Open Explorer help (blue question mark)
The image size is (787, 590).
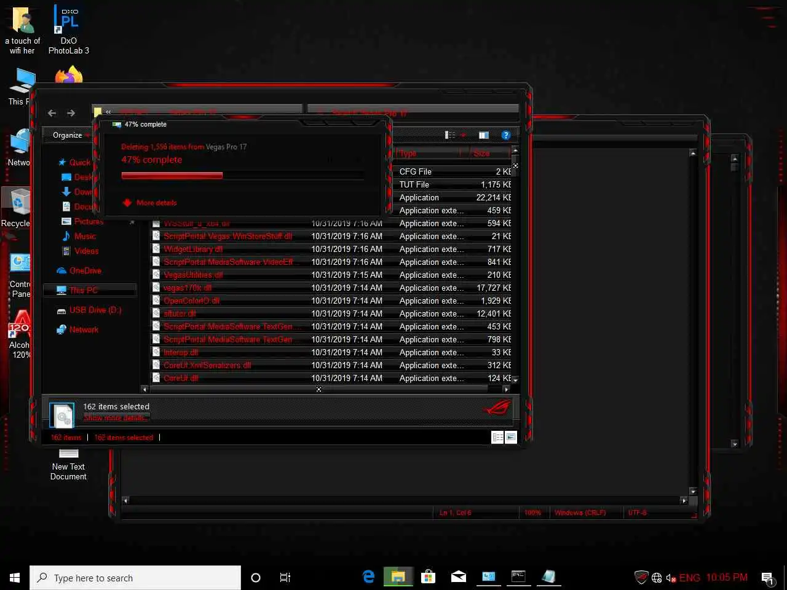[505, 135]
